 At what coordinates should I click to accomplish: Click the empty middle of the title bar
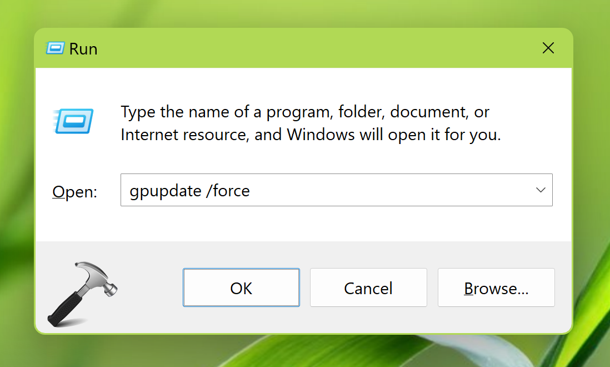coord(311,48)
